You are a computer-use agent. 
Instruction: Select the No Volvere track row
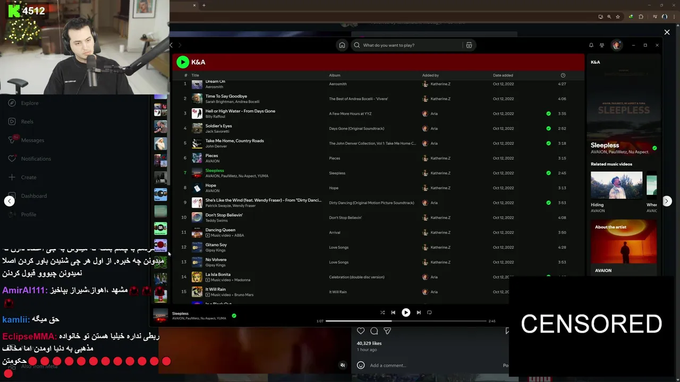click(x=377, y=262)
